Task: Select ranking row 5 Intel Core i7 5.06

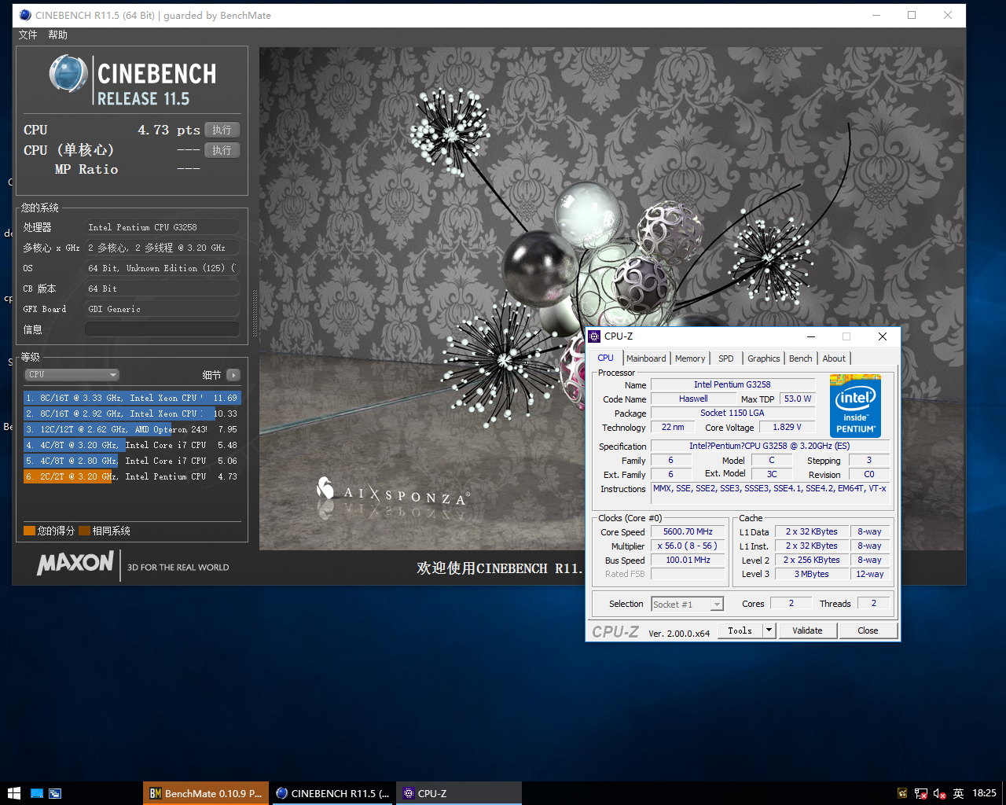Action: 132,461
